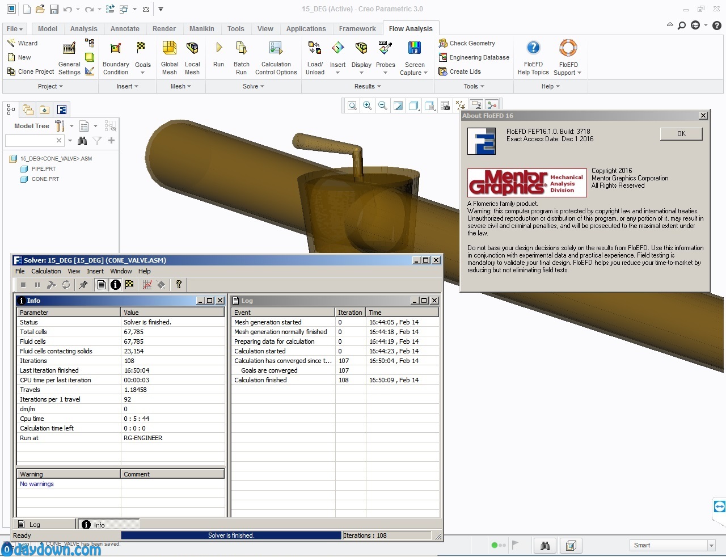
Task: Click Load/Unload results
Action: 315,58
